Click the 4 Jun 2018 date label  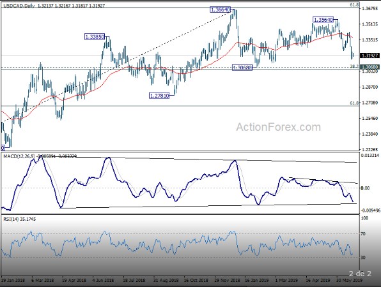click(x=104, y=280)
